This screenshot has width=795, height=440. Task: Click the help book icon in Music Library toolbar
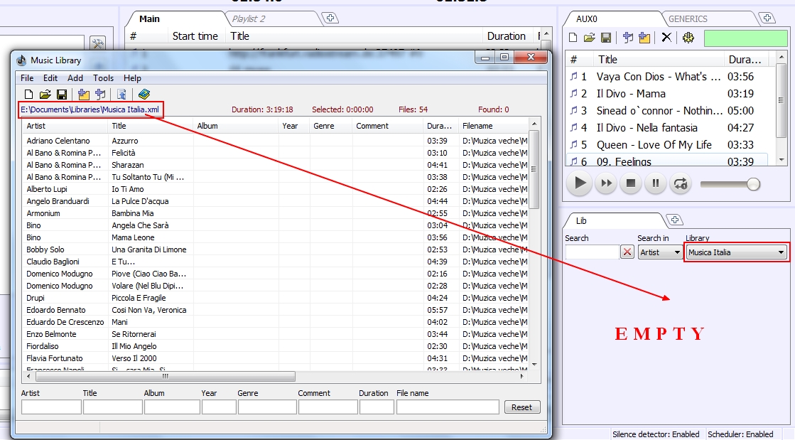[144, 94]
